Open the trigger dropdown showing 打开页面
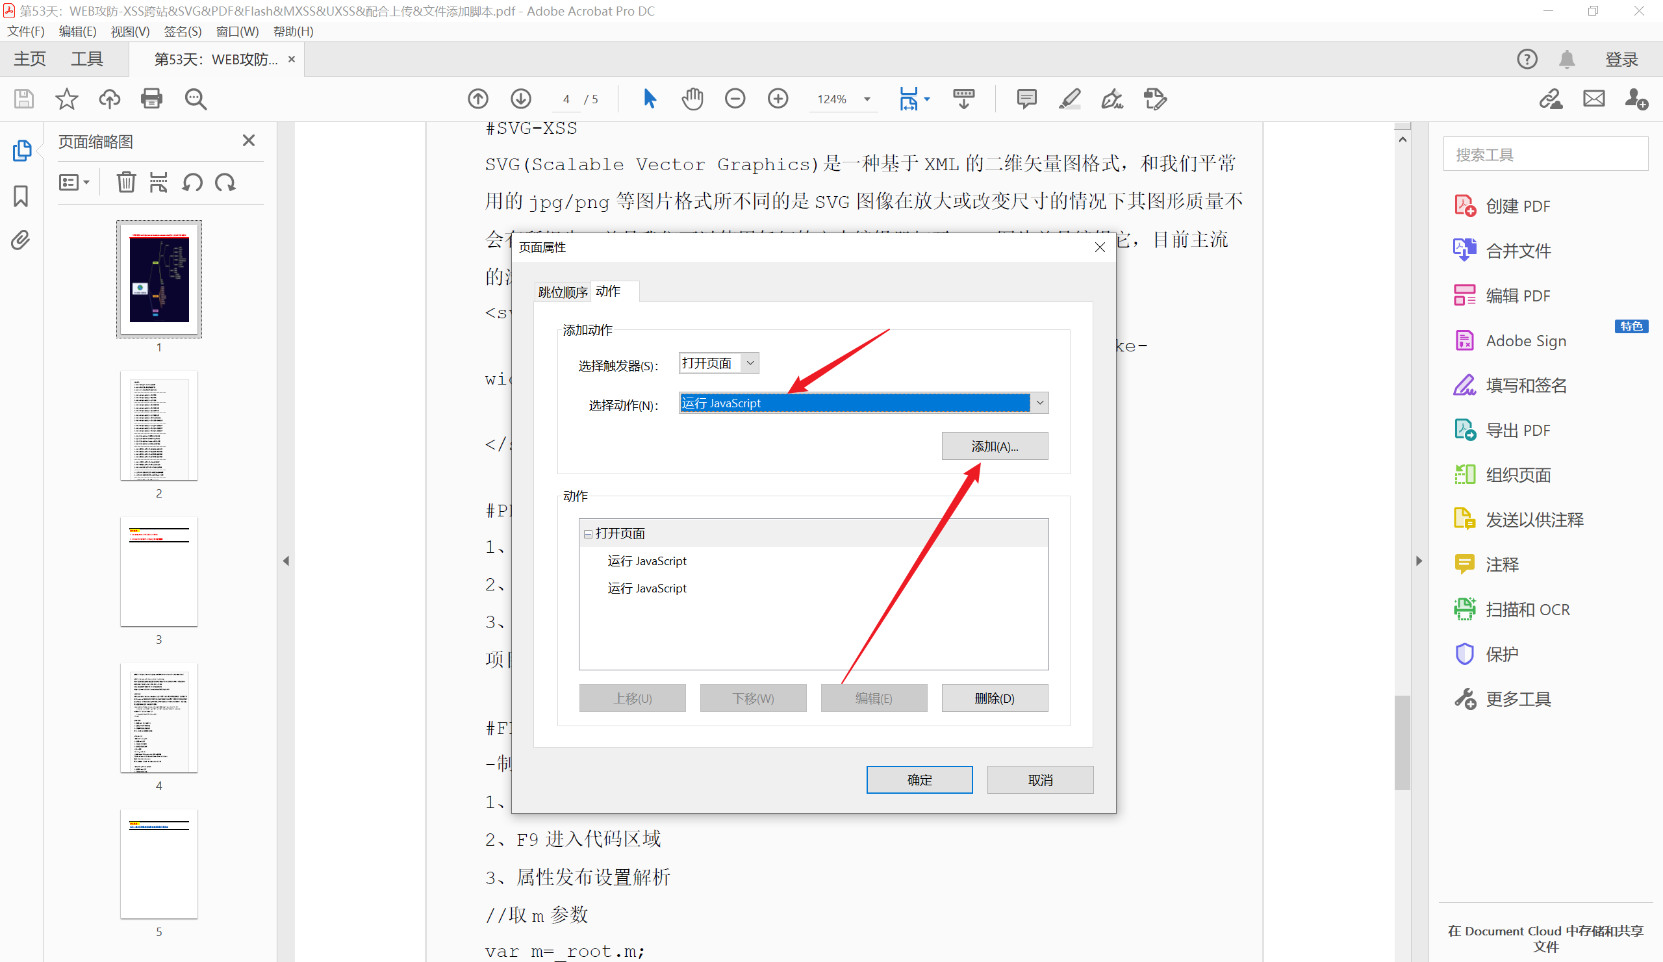The width and height of the screenshot is (1663, 962). (x=750, y=363)
